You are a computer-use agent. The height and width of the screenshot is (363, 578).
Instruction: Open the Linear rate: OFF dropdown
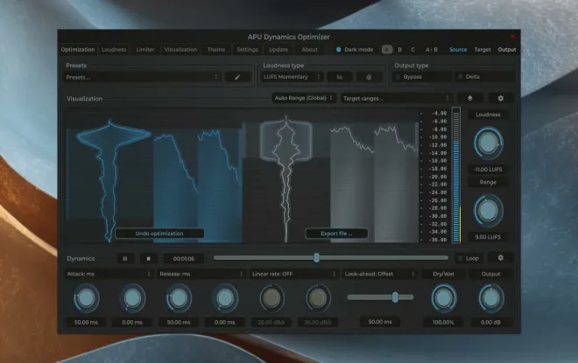[x=293, y=274]
